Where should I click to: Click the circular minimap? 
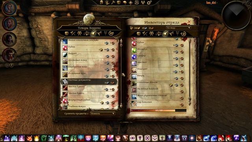pos(236,15)
